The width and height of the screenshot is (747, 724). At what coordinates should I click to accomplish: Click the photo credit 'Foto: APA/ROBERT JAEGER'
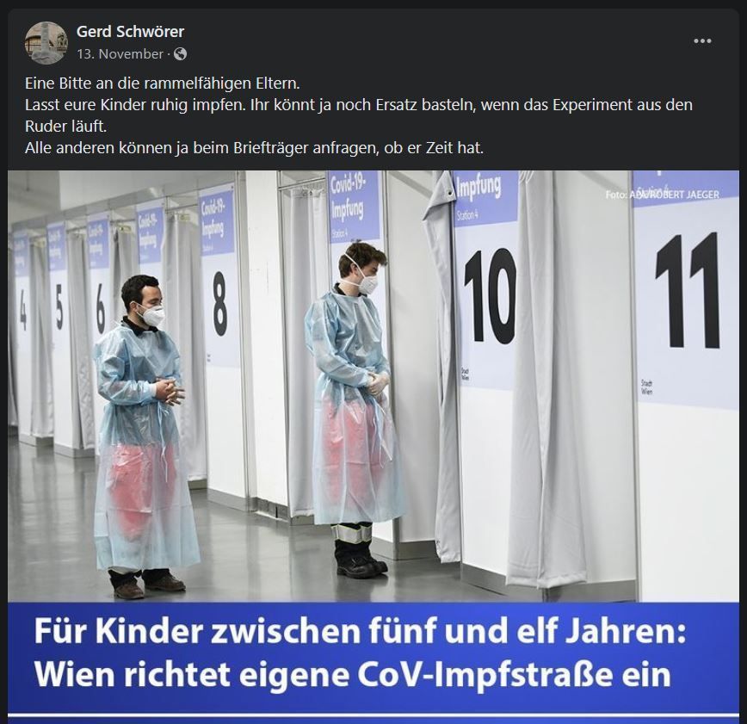pyautogui.click(x=662, y=195)
